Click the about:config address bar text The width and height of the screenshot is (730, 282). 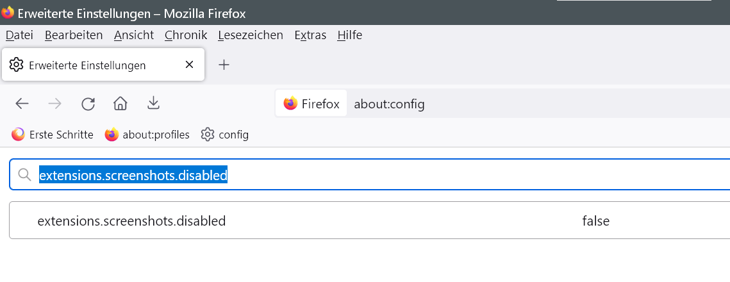[389, 104]
